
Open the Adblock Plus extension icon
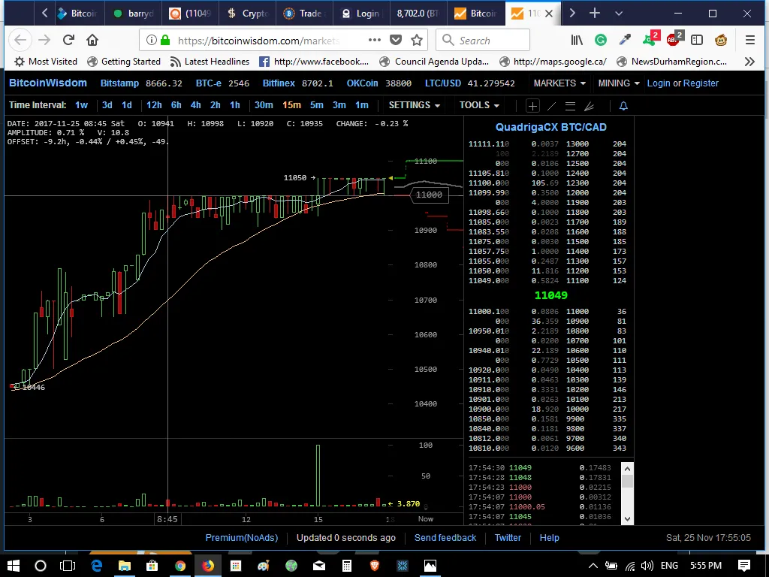pos(674,39)
